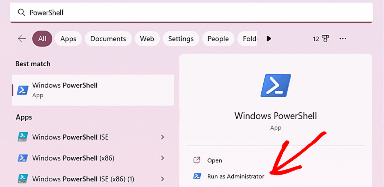384x187 pixels.
Task: Select Windows PowerShell (x86) result
Action: [x=93, y=158]
